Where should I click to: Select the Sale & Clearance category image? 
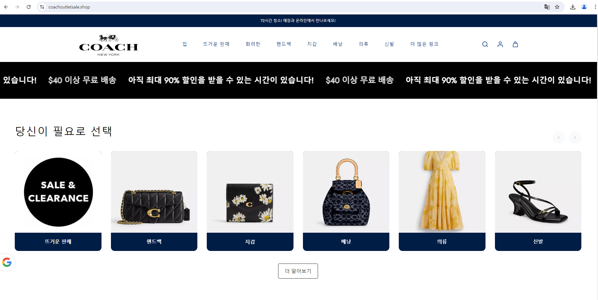point(58,192)
